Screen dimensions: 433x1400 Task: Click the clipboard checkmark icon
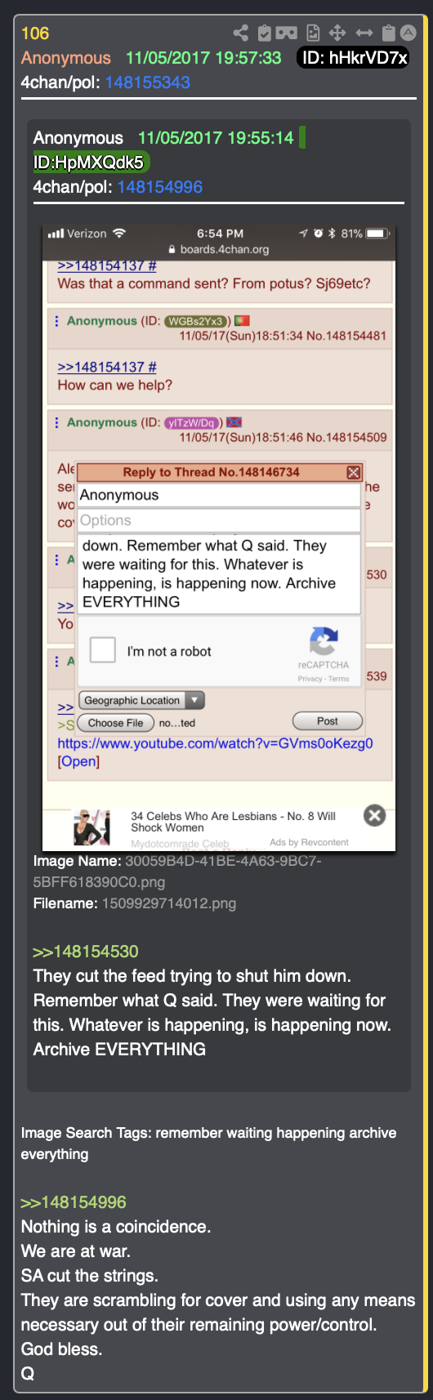point(264,33)
